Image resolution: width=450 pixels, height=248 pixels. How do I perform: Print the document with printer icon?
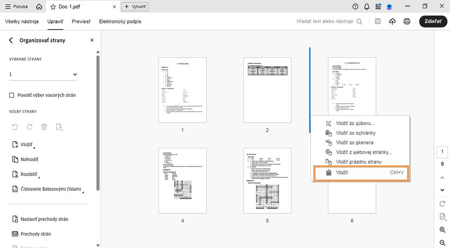(407, 21)
